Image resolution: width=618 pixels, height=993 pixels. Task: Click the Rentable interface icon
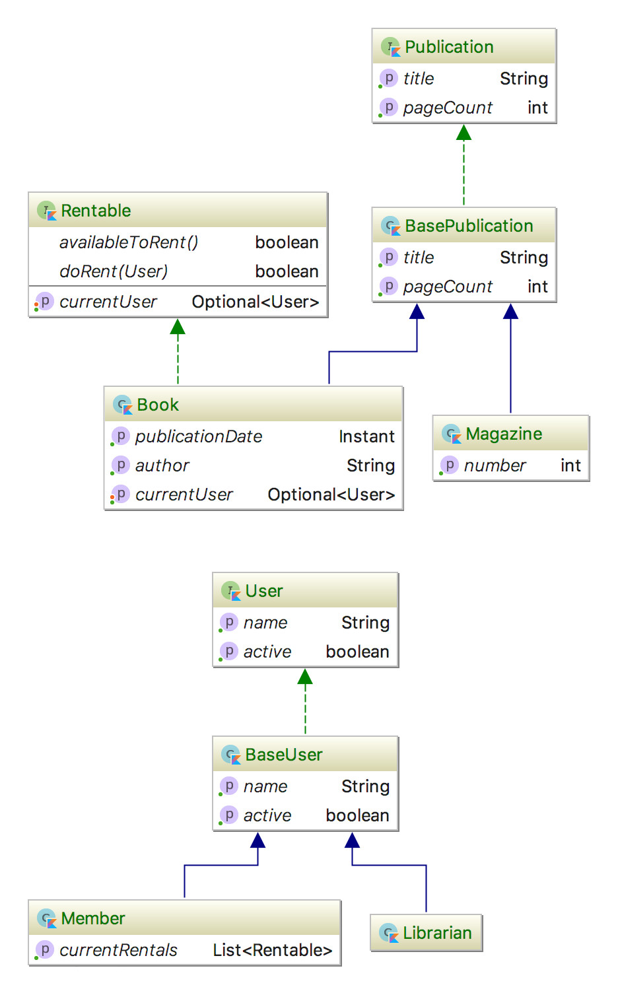point(47,211)
